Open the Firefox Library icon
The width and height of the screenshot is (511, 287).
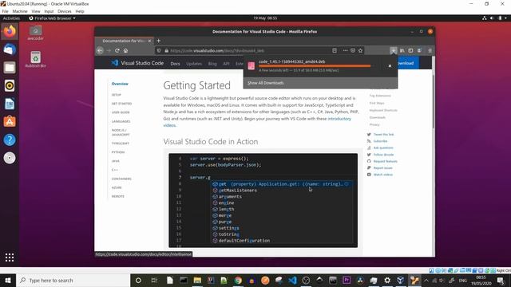coord(402,50)
